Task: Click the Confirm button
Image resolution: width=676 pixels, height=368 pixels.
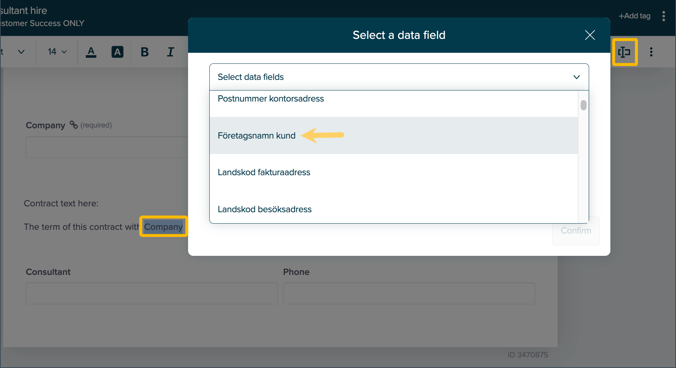Action: pyautogui.click(x=576, y=231)
